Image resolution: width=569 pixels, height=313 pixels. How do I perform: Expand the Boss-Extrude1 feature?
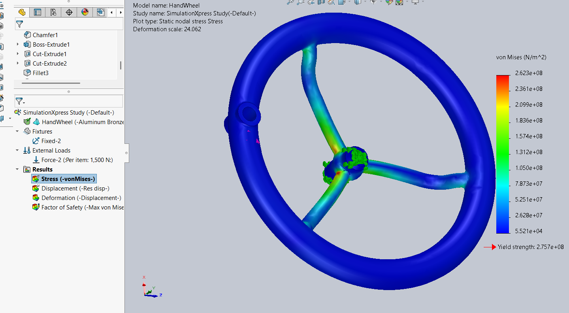pyautogui.click(x=17, y=44)
